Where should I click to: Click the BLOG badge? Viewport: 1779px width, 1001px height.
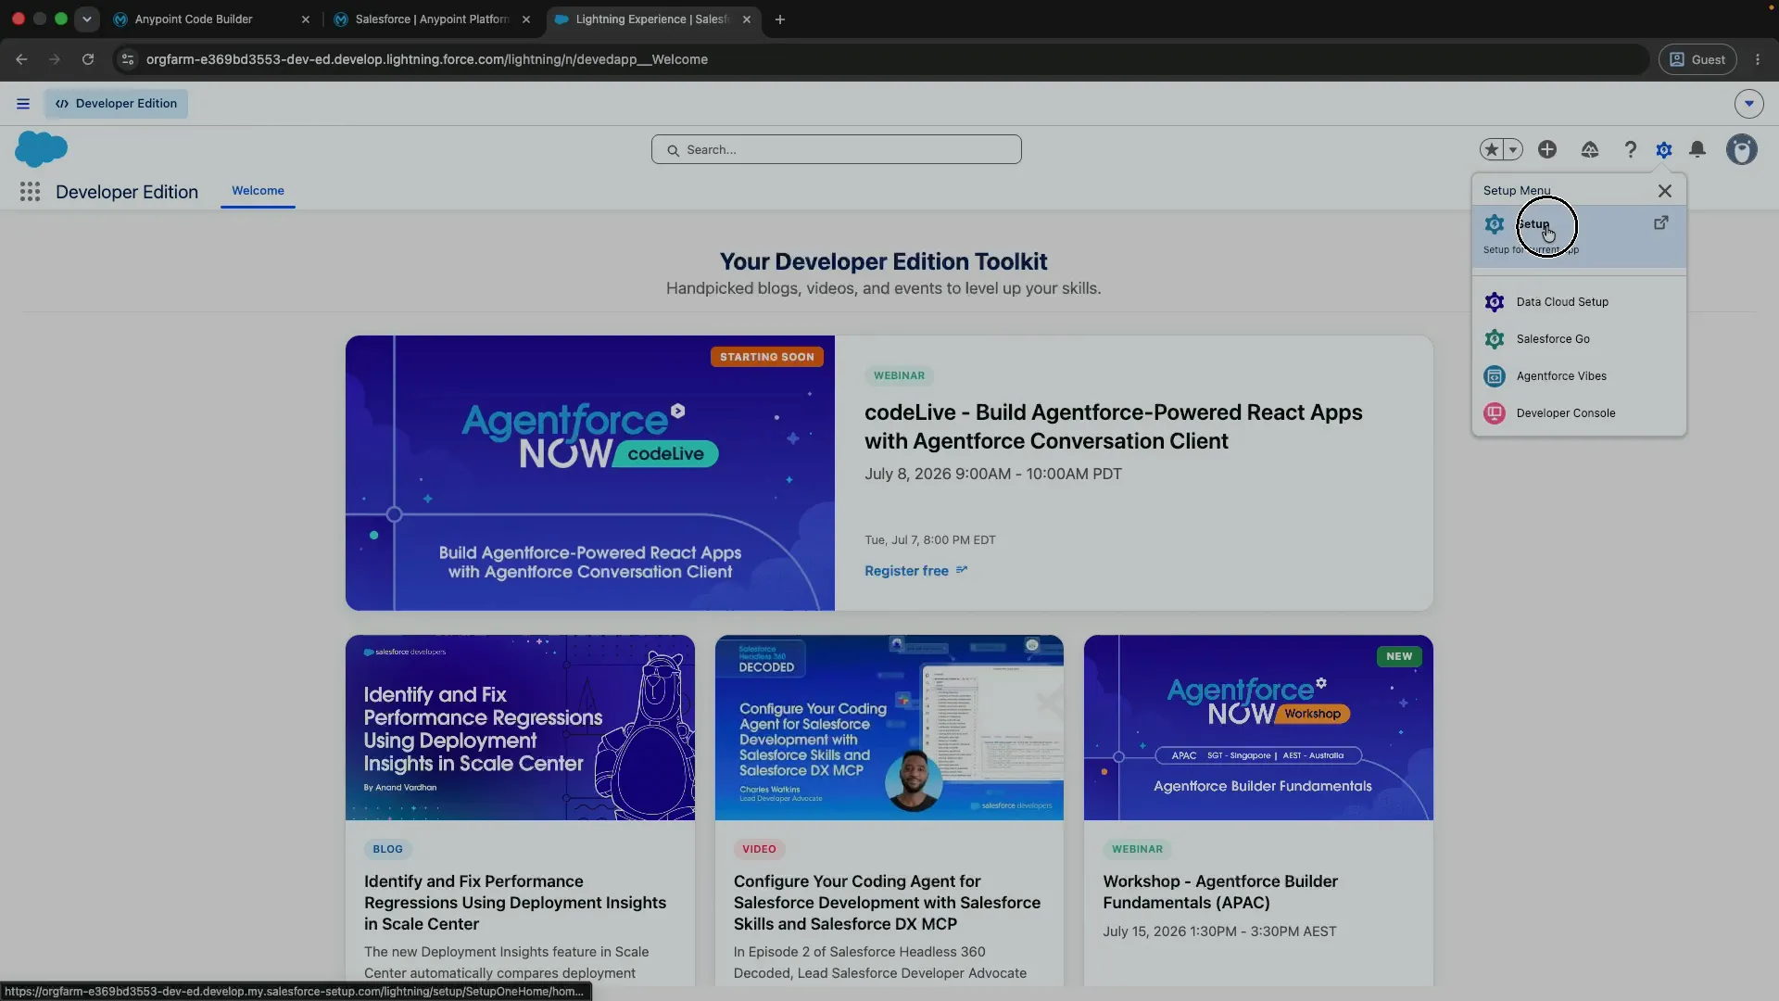(387, 849)
